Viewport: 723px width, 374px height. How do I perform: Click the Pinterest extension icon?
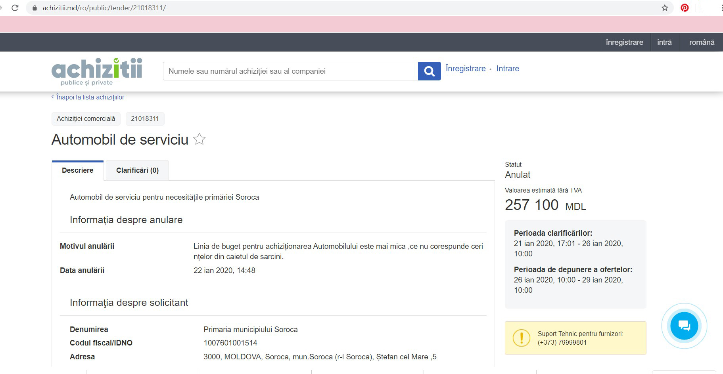click(685, 8)
